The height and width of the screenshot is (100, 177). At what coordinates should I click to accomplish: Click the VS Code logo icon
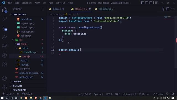click(3, 3)
